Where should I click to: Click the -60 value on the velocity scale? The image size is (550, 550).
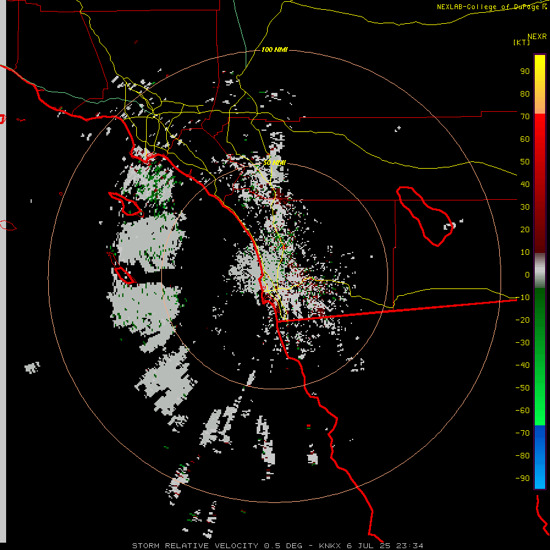(x=522, y=411)
